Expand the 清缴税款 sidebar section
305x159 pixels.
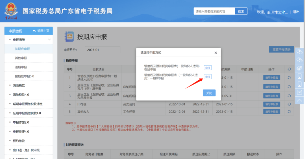click(19, 85)
